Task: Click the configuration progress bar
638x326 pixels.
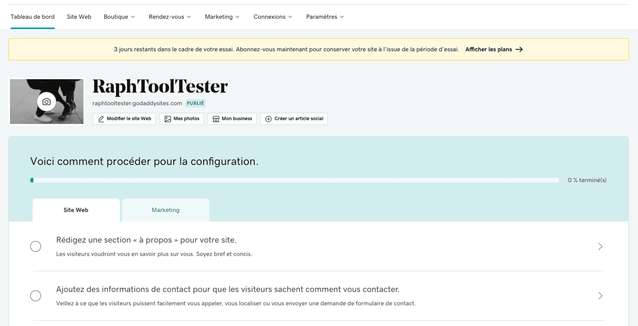Action: click(x=294, y=180)
